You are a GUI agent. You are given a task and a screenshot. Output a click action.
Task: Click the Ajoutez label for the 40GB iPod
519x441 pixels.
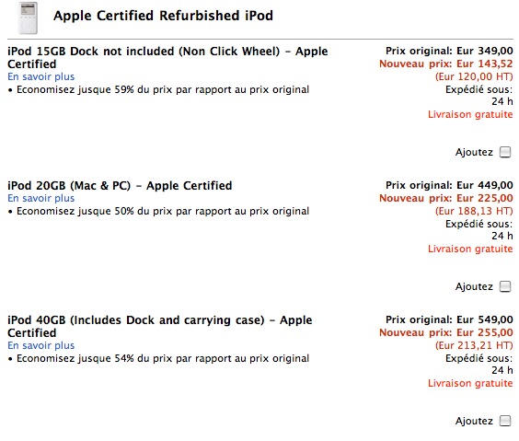click(474, 421)
